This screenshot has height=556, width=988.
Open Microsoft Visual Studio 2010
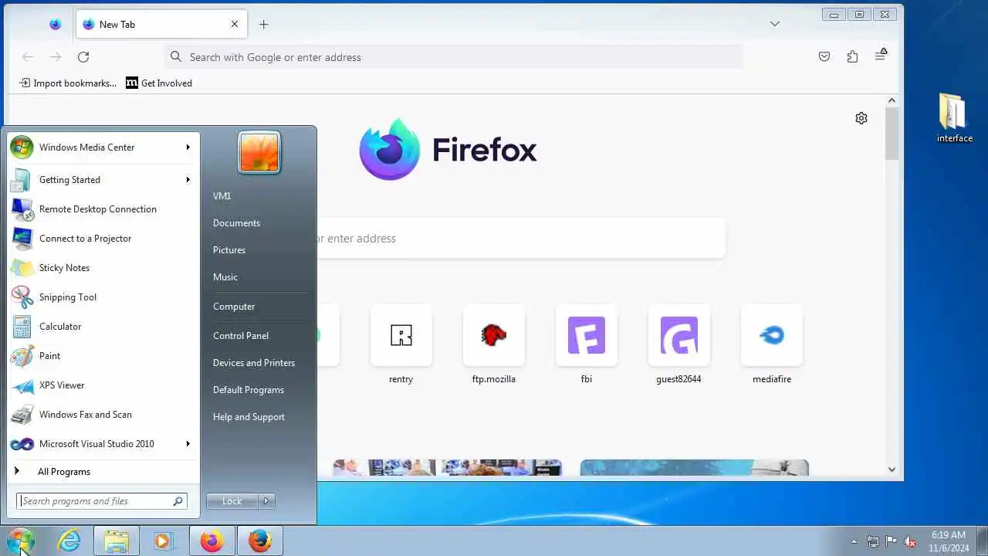click(x=103, y=444)
